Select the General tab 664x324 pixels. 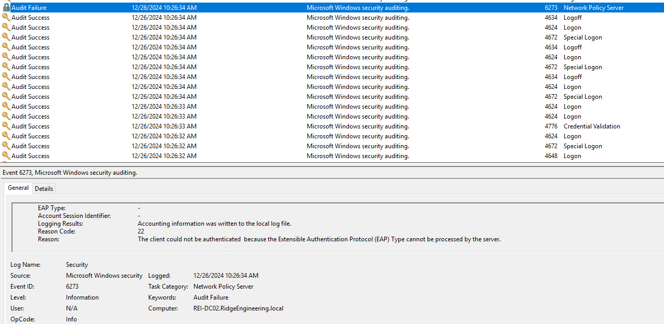tap(18, 188)
